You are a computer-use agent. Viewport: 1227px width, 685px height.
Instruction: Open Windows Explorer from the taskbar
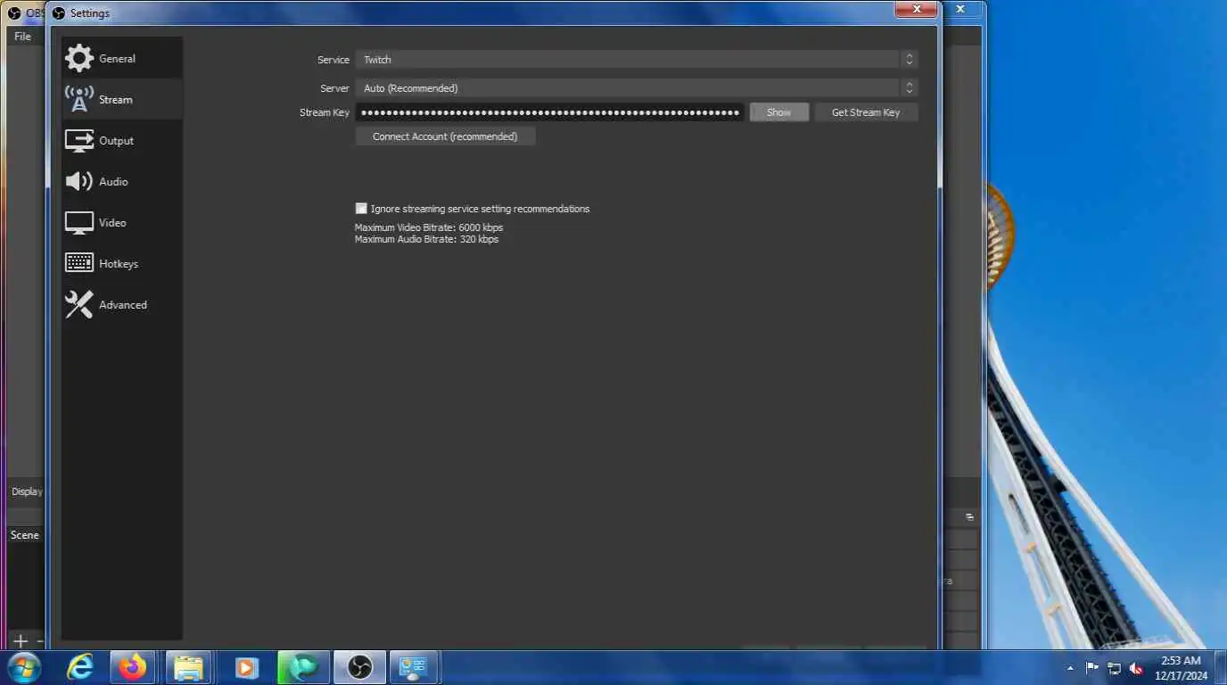(188, 667)
